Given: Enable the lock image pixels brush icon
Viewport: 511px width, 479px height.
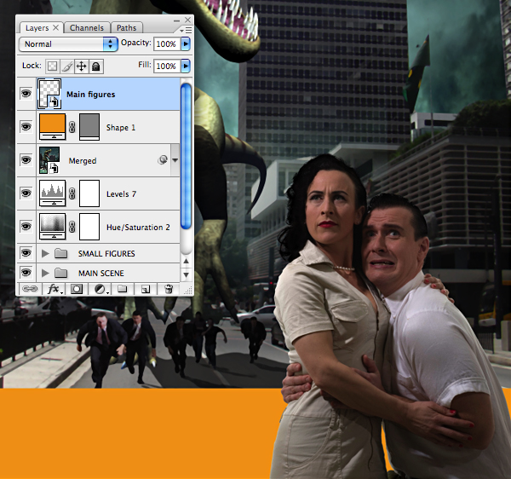Looking at the screenshot, I should (x=67, y=66).
